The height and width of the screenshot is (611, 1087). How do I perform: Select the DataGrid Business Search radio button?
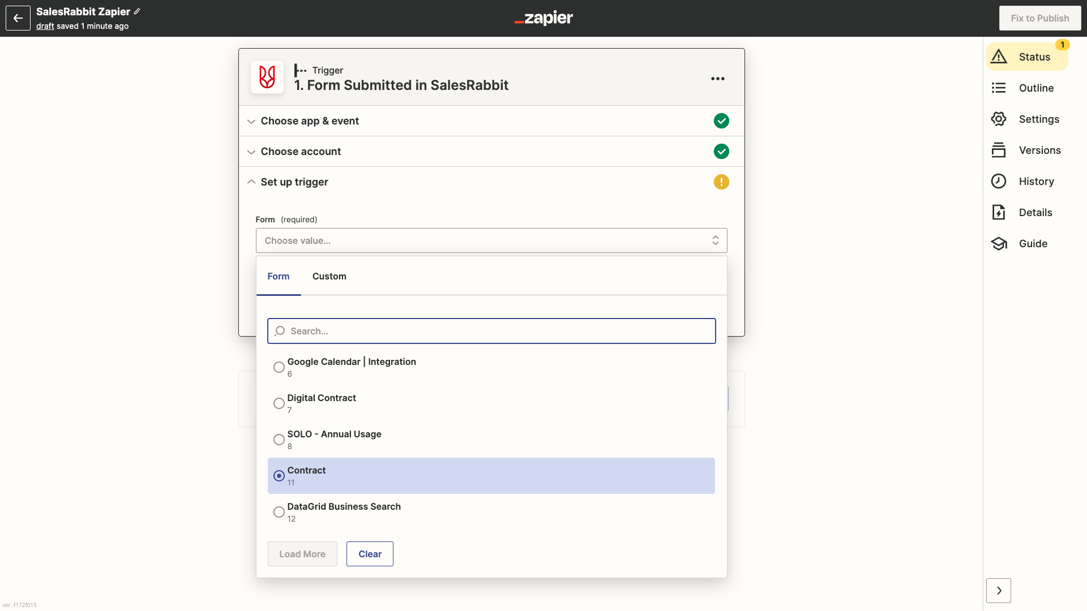pos(279,512)
